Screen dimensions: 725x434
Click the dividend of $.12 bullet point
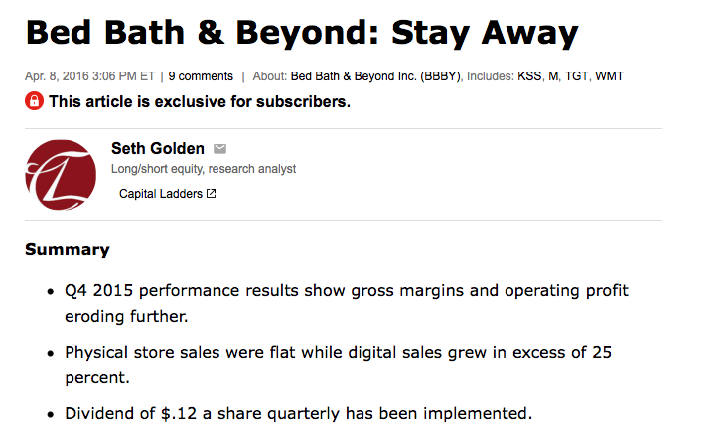[x=299, y=412]
